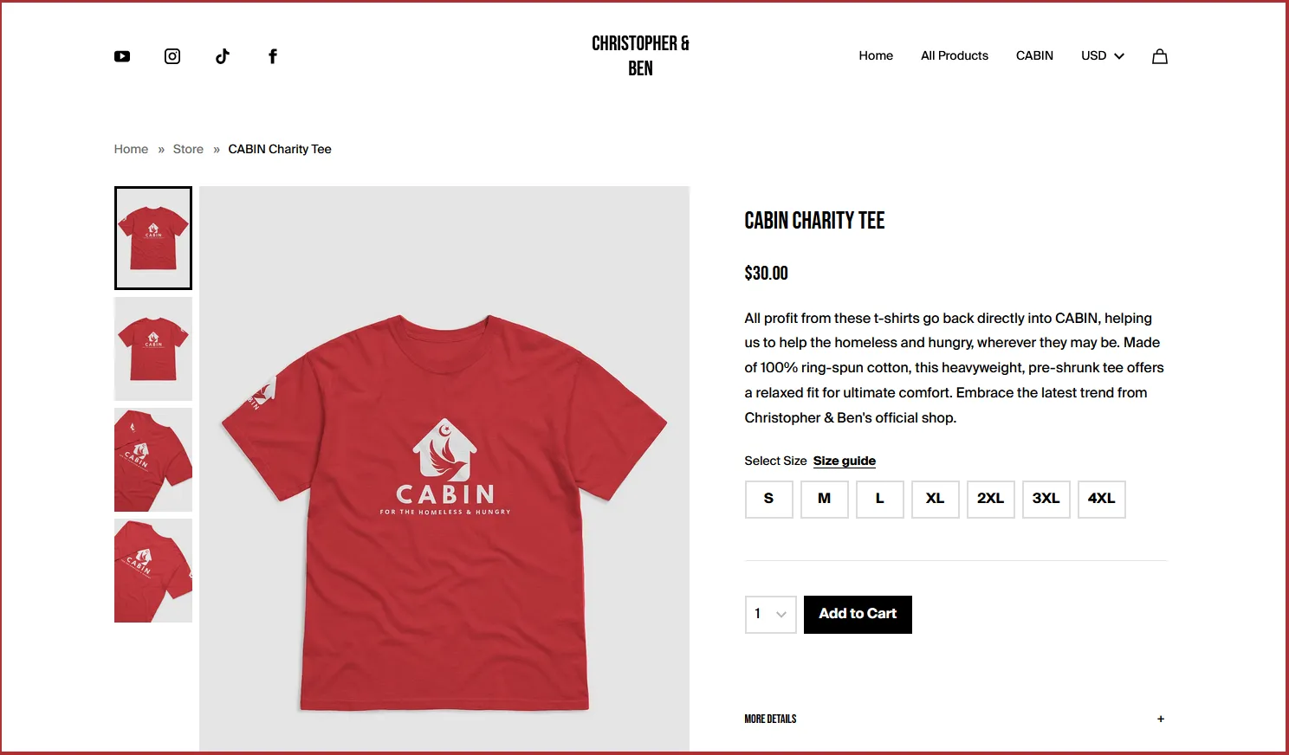Image resolution: width=1289 pixels, height=755 pixels.
Task: View the third thumbnail showing shirt sleeve
Action: click(153, 460)
